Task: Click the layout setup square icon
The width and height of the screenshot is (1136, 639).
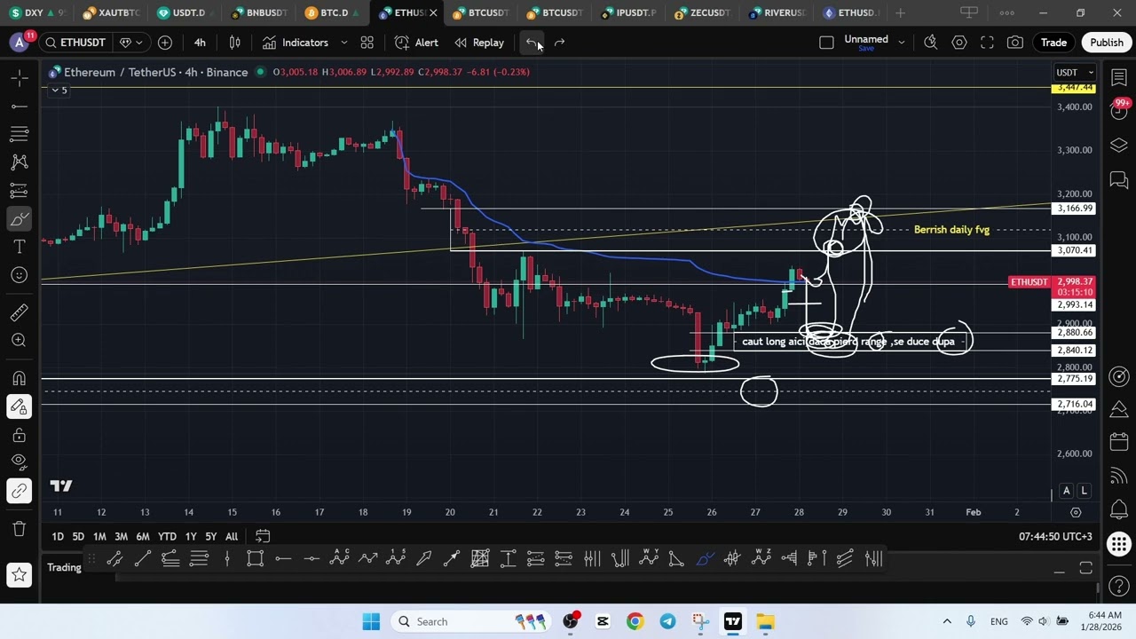Action: click(826, 43)
